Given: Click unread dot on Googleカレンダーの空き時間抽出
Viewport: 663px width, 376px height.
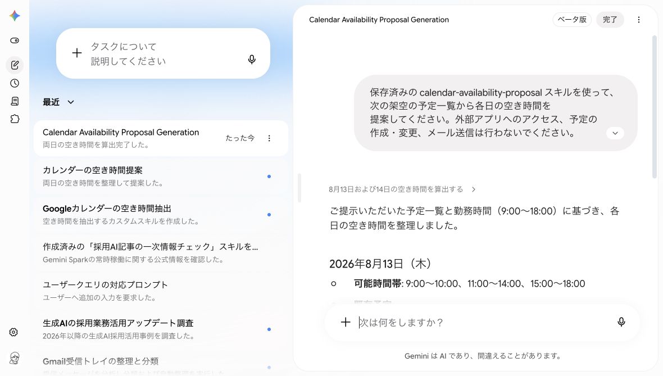Looking at the screenshot, I should [269, 215].
